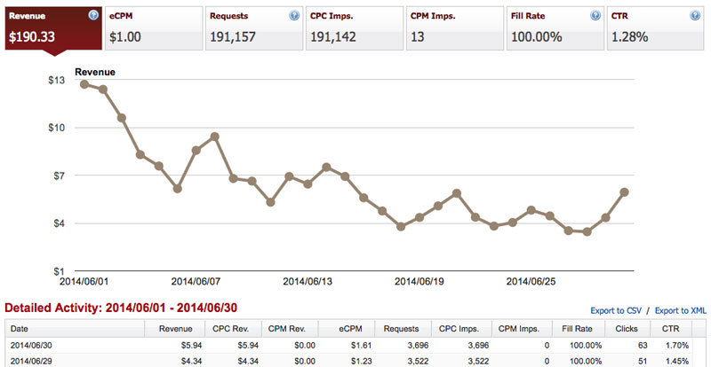Click last data point on revenue line
The image size is (711, 367).
pyautogui.click(x=625, y=192)
